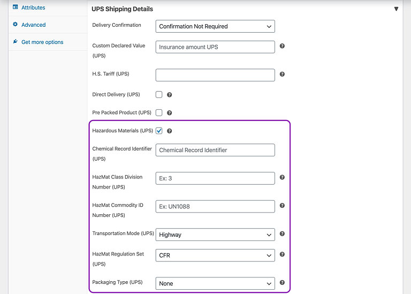
Task: Tick the Pre Packed Product (UPS) checkbox
Action: click(159, 112)
